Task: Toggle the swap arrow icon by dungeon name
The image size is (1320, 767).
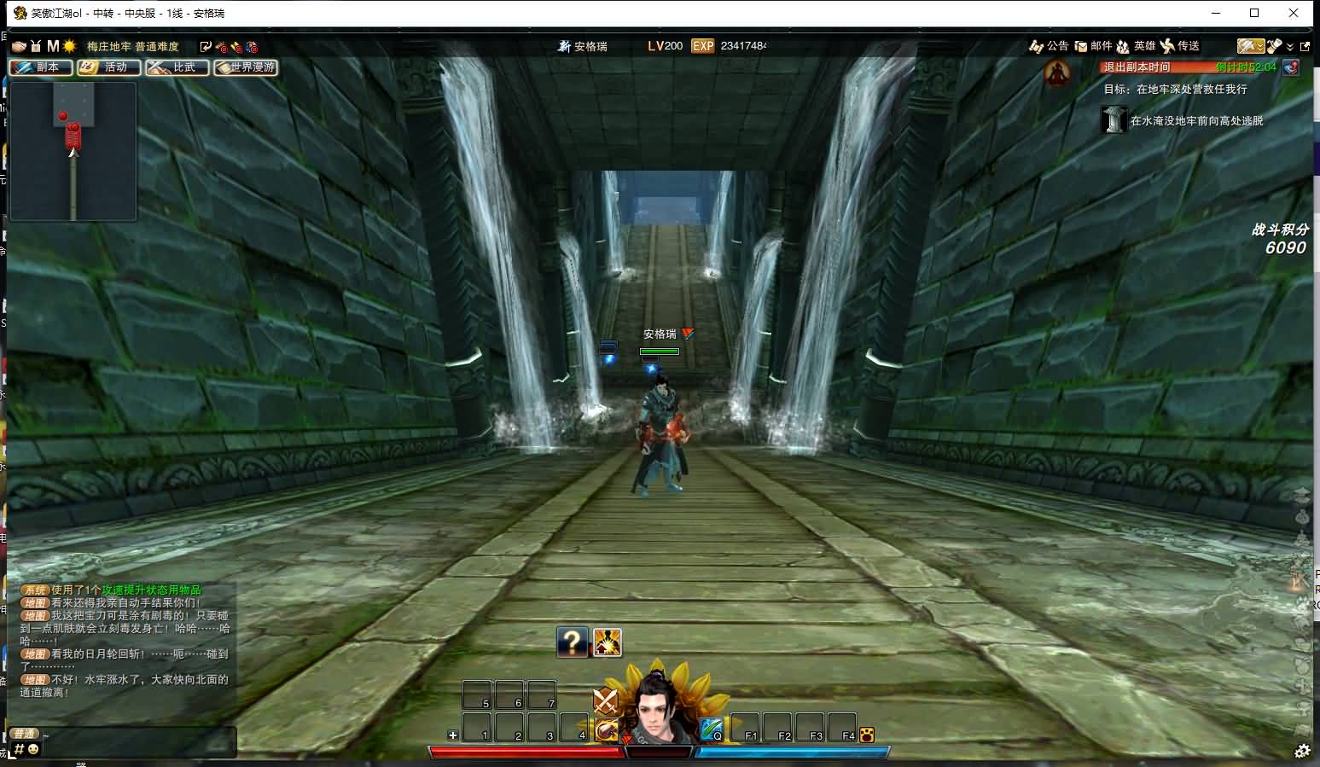Action: pyautogui.click(x=205, y=46)
